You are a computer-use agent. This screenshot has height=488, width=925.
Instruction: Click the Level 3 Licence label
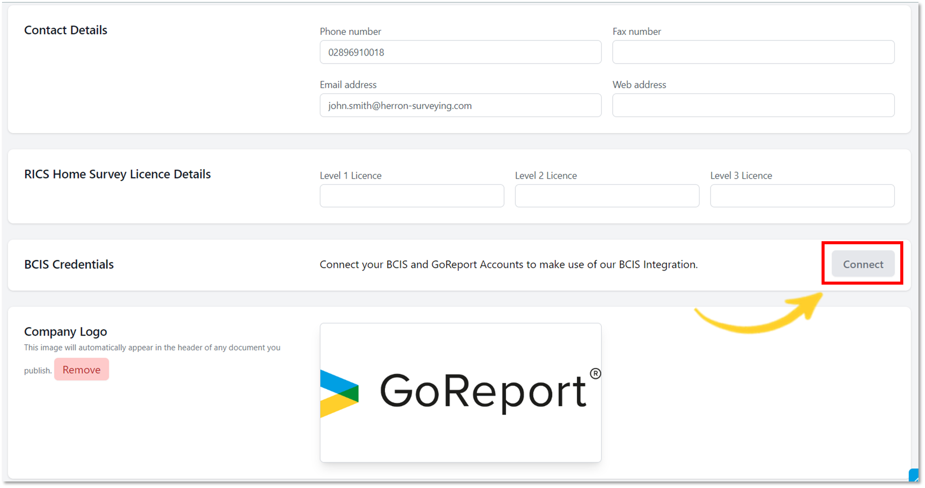741,176
